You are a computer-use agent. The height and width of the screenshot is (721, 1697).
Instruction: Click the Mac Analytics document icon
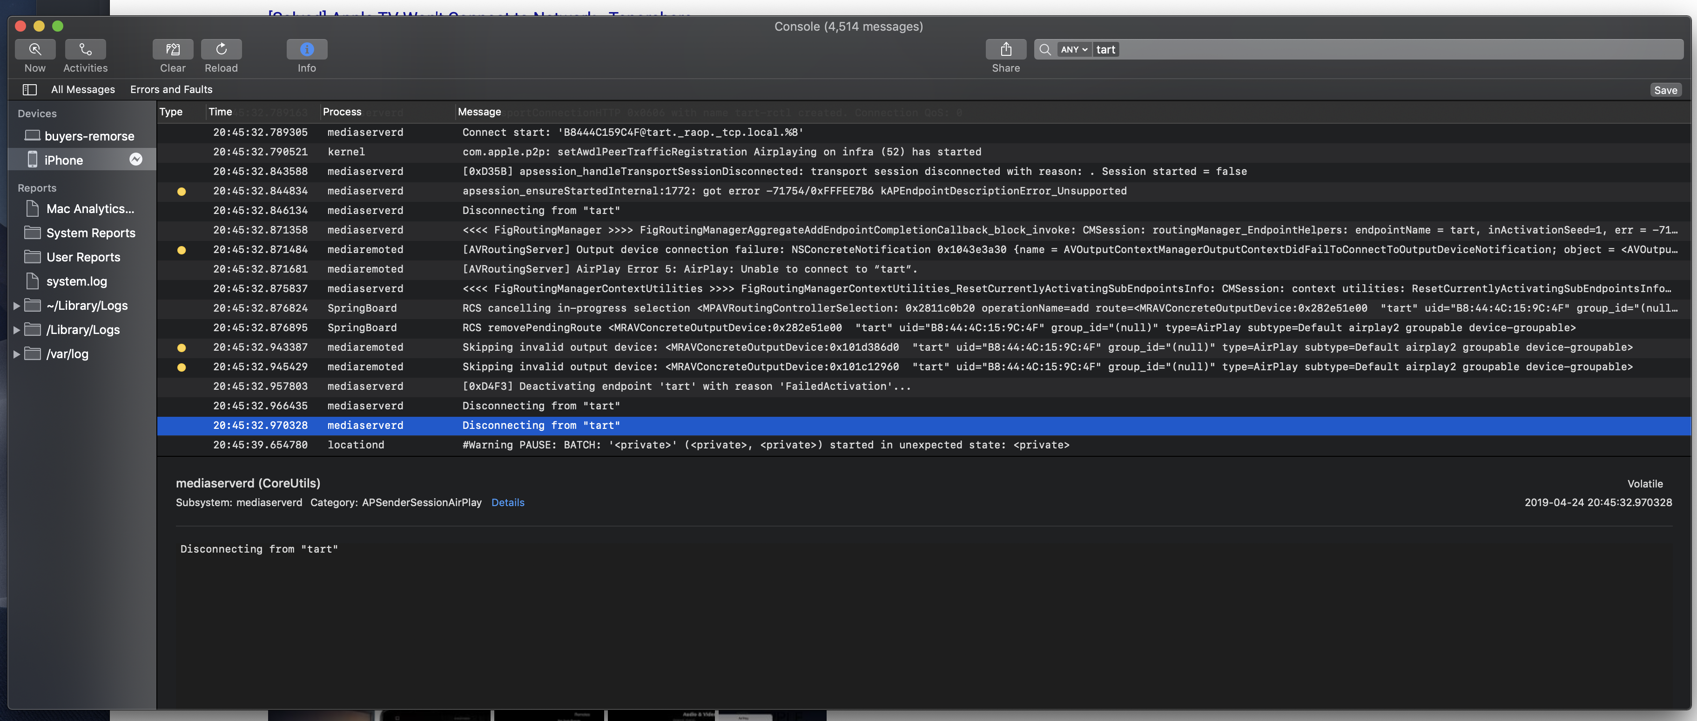pos(32,209)
